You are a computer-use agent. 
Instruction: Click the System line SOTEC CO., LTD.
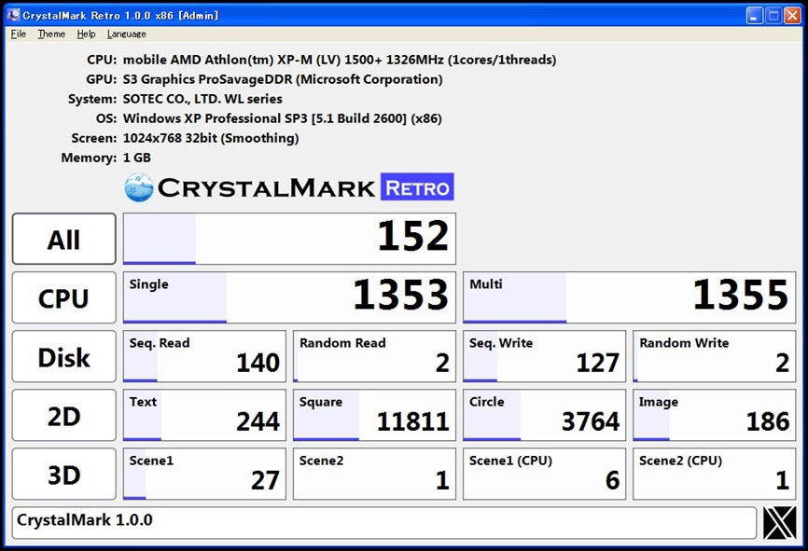[202, 99]
